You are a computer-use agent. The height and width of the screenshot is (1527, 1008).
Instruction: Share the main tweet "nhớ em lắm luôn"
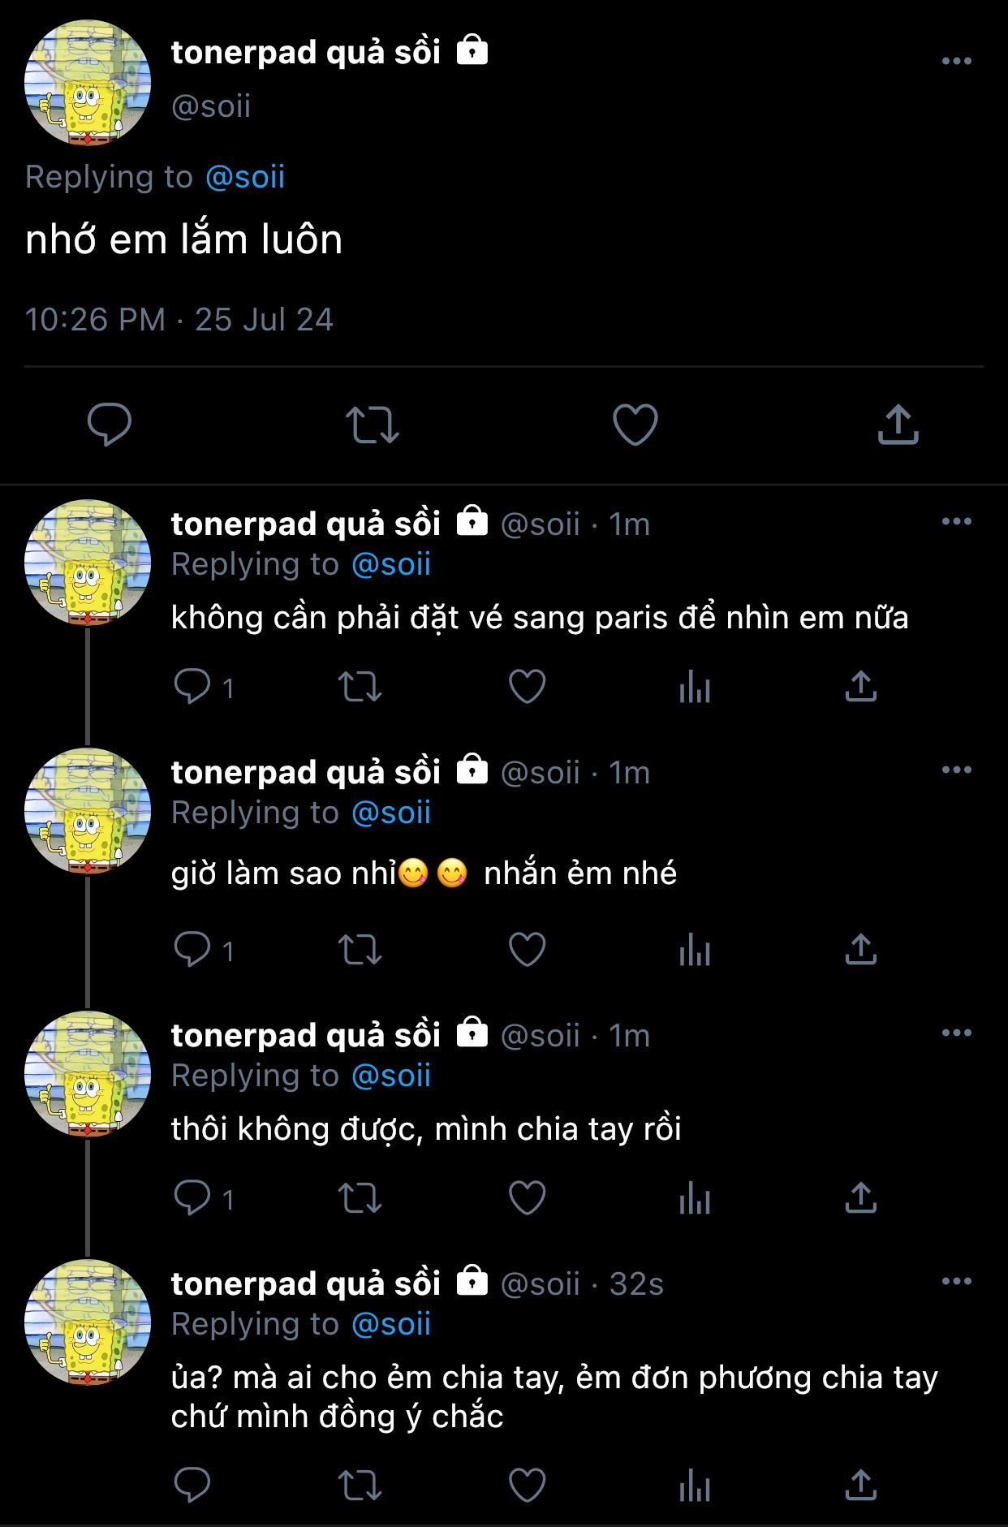pos(898,425)
